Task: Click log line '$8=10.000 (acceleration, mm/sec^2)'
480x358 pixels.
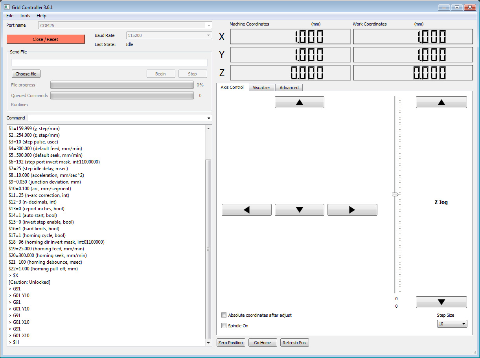Action: [x=46, y=175]
